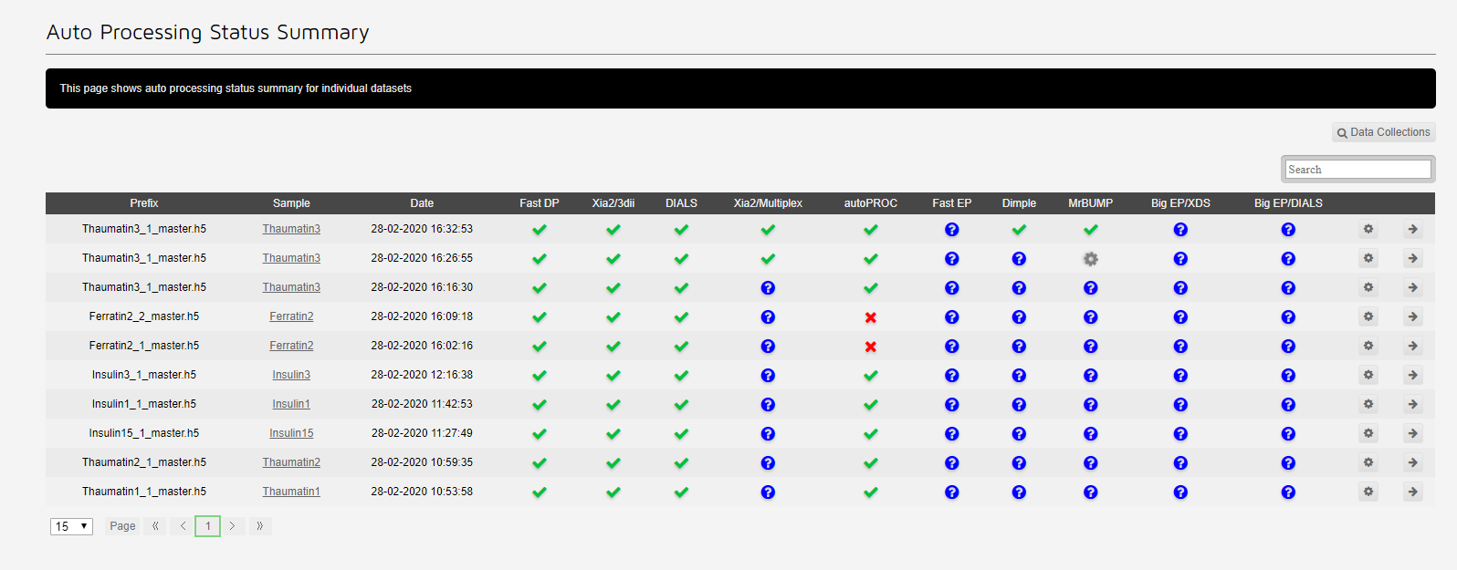Open the Thaumatin2 sample link
Viewport: 1457px width, 570px height.
coord(291,462)
